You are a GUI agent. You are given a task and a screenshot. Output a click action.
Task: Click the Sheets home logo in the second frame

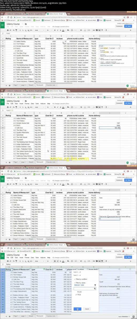(x=2, y=102)
